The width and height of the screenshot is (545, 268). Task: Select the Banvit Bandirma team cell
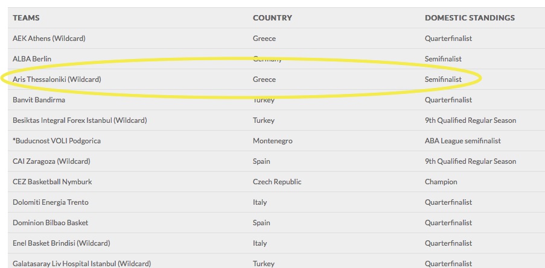click(39, 100)
